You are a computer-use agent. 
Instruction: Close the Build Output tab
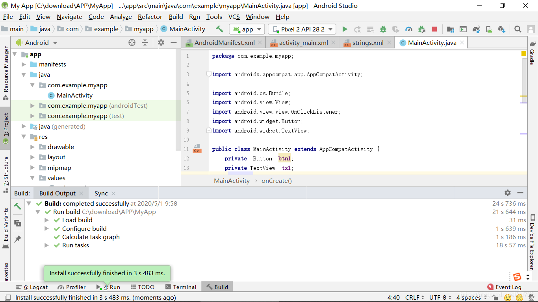81,193
